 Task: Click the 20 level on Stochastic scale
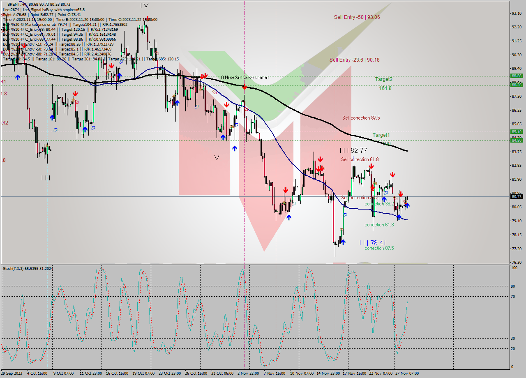tap(513, 349)
